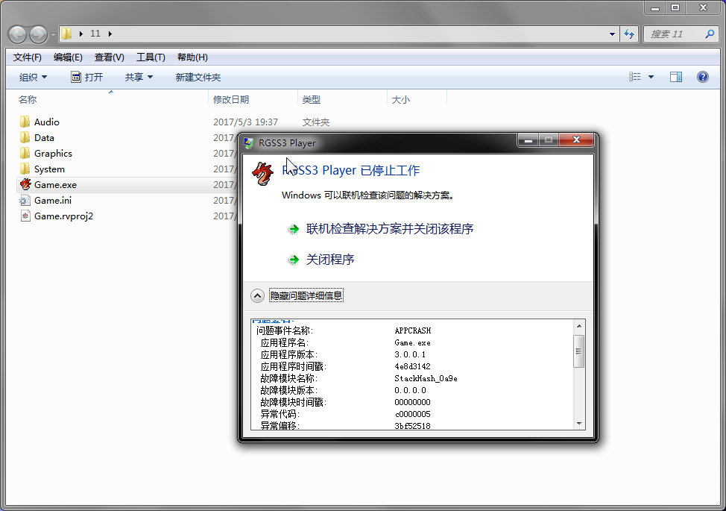Click the 'StackHash_0a9e' fault module value
The height and width of the screenshot is (511, 726).
(x=426, y=378)
